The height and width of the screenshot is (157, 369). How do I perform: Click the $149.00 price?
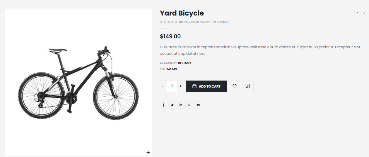[170, 36]
